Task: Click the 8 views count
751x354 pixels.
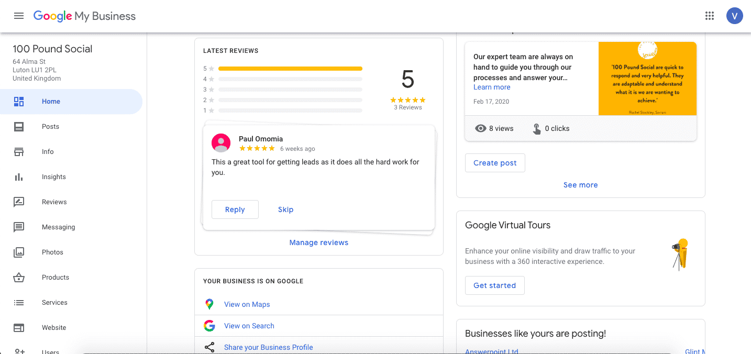Action: 501,128
